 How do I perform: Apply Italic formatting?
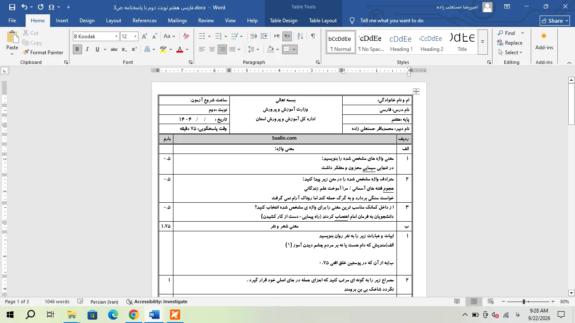pos(87,49)
